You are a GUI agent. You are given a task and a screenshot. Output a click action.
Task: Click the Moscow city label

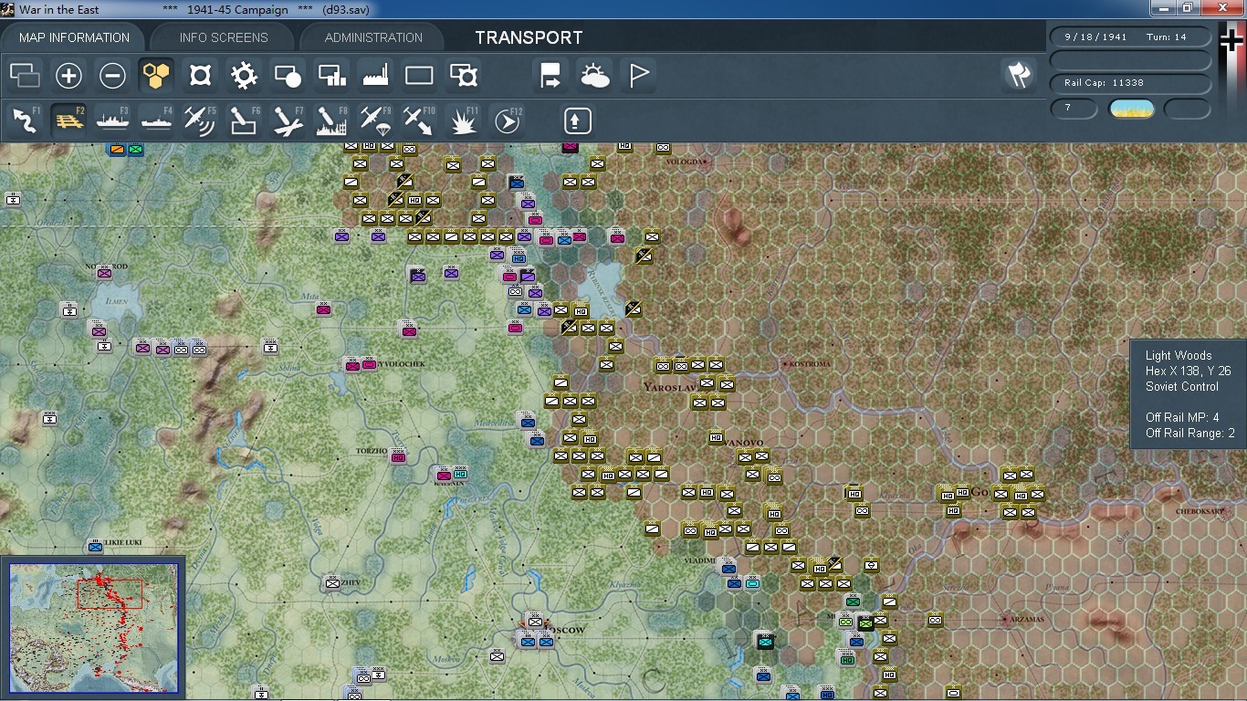(564, 630)
